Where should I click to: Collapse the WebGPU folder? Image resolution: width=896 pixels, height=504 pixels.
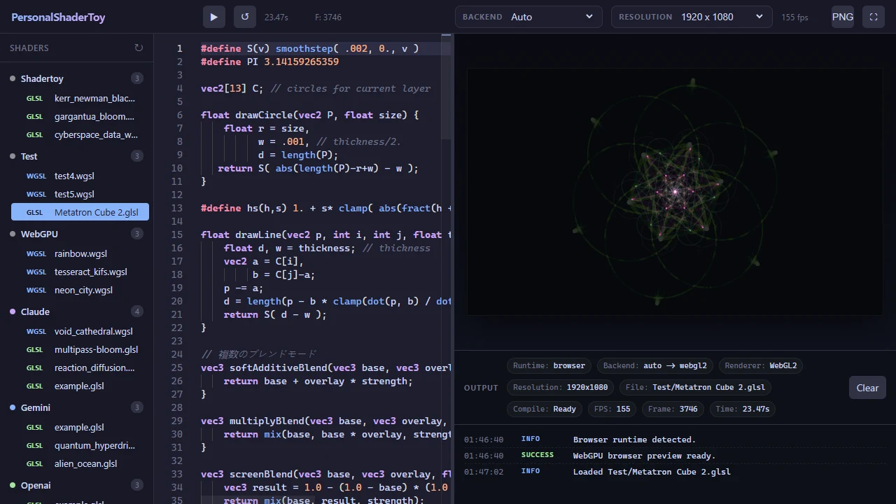click(76, 234)
